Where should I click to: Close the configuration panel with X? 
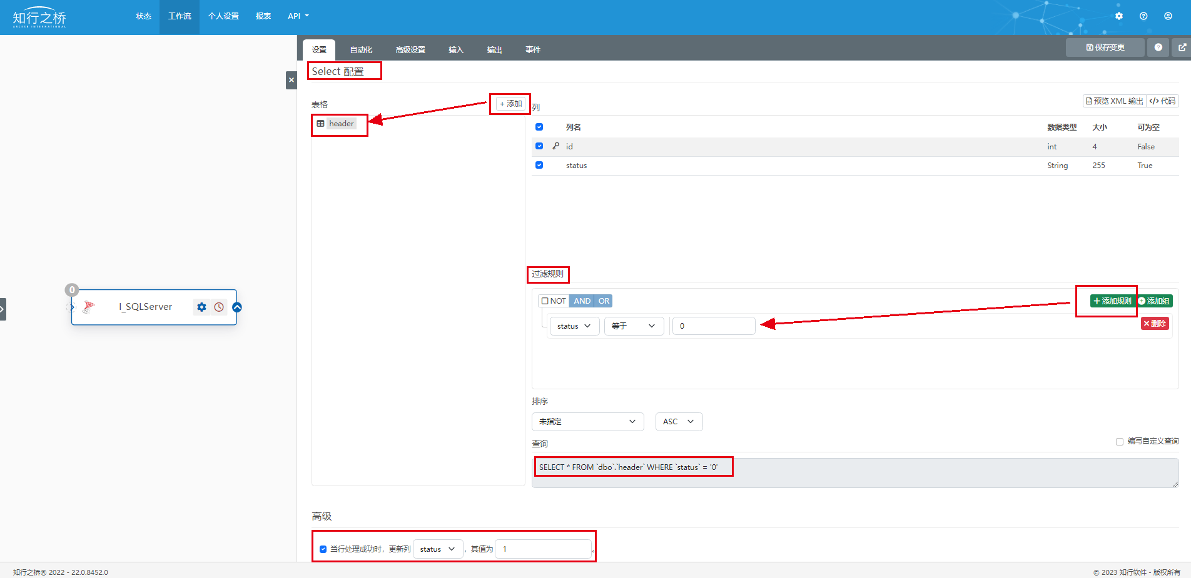point(291,80)
